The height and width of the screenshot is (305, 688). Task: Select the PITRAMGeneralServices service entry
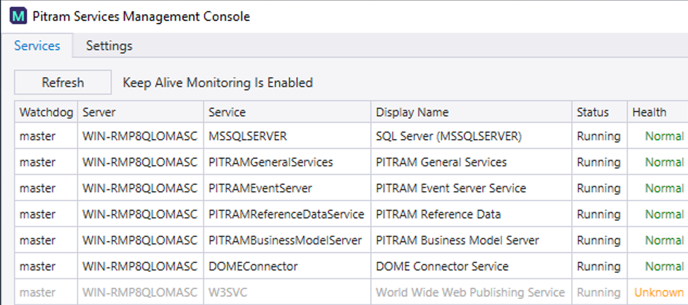pos(270,162)
